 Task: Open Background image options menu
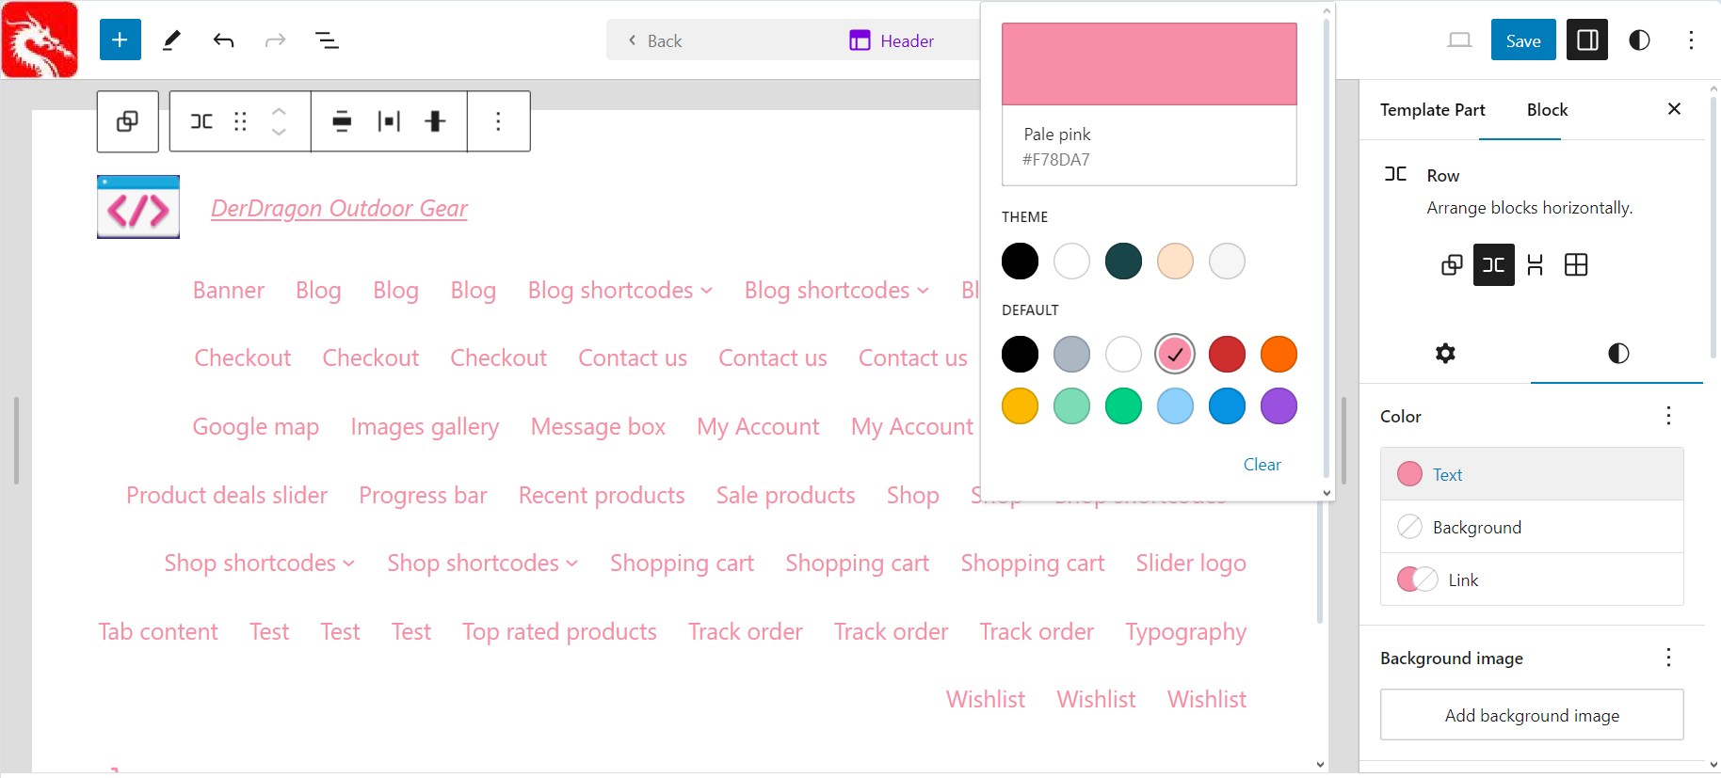point(1668,658)
